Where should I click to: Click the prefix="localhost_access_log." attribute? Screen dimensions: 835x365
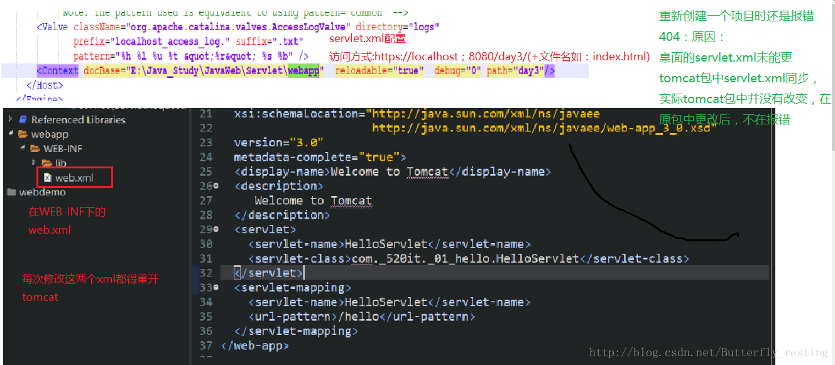(x=151, y=42)
